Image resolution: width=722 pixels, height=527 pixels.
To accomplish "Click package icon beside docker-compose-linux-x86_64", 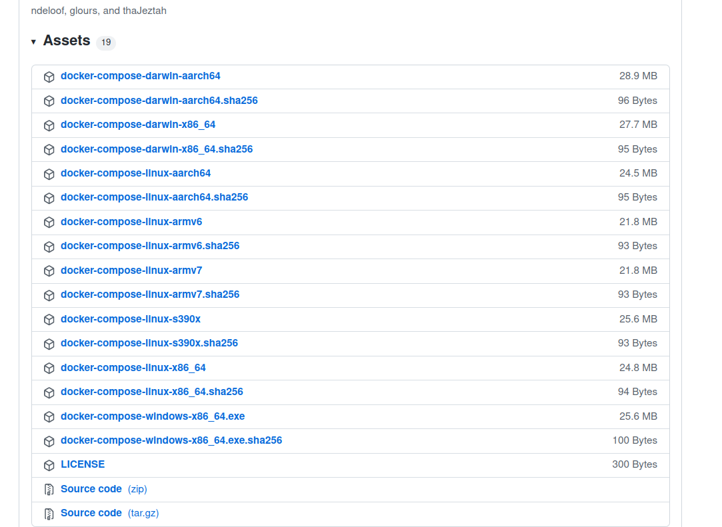I will coord(49,368).
